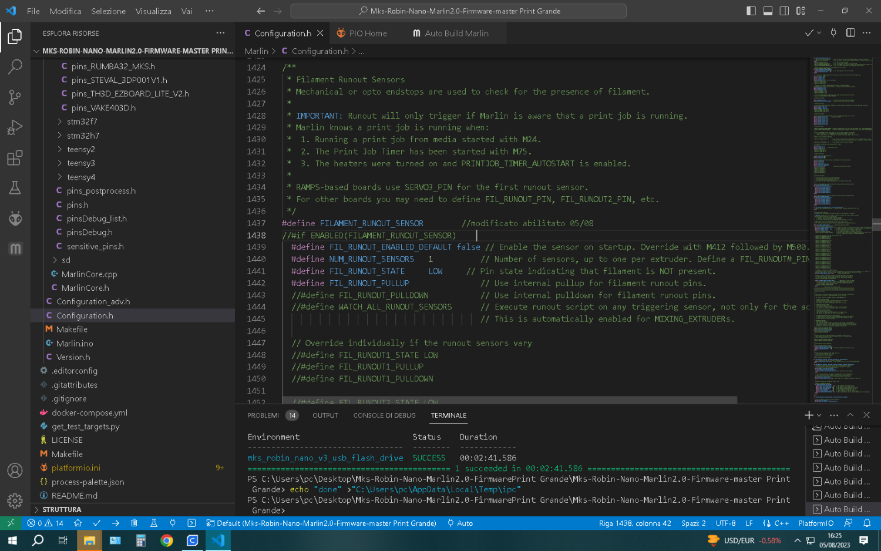Click the command center search box

[458, 11]
